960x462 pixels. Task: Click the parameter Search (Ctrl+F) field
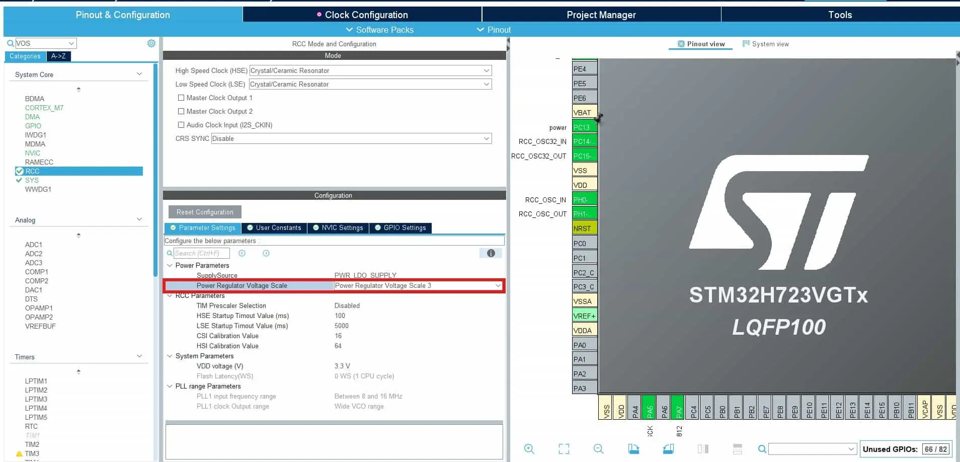point(202,253)
